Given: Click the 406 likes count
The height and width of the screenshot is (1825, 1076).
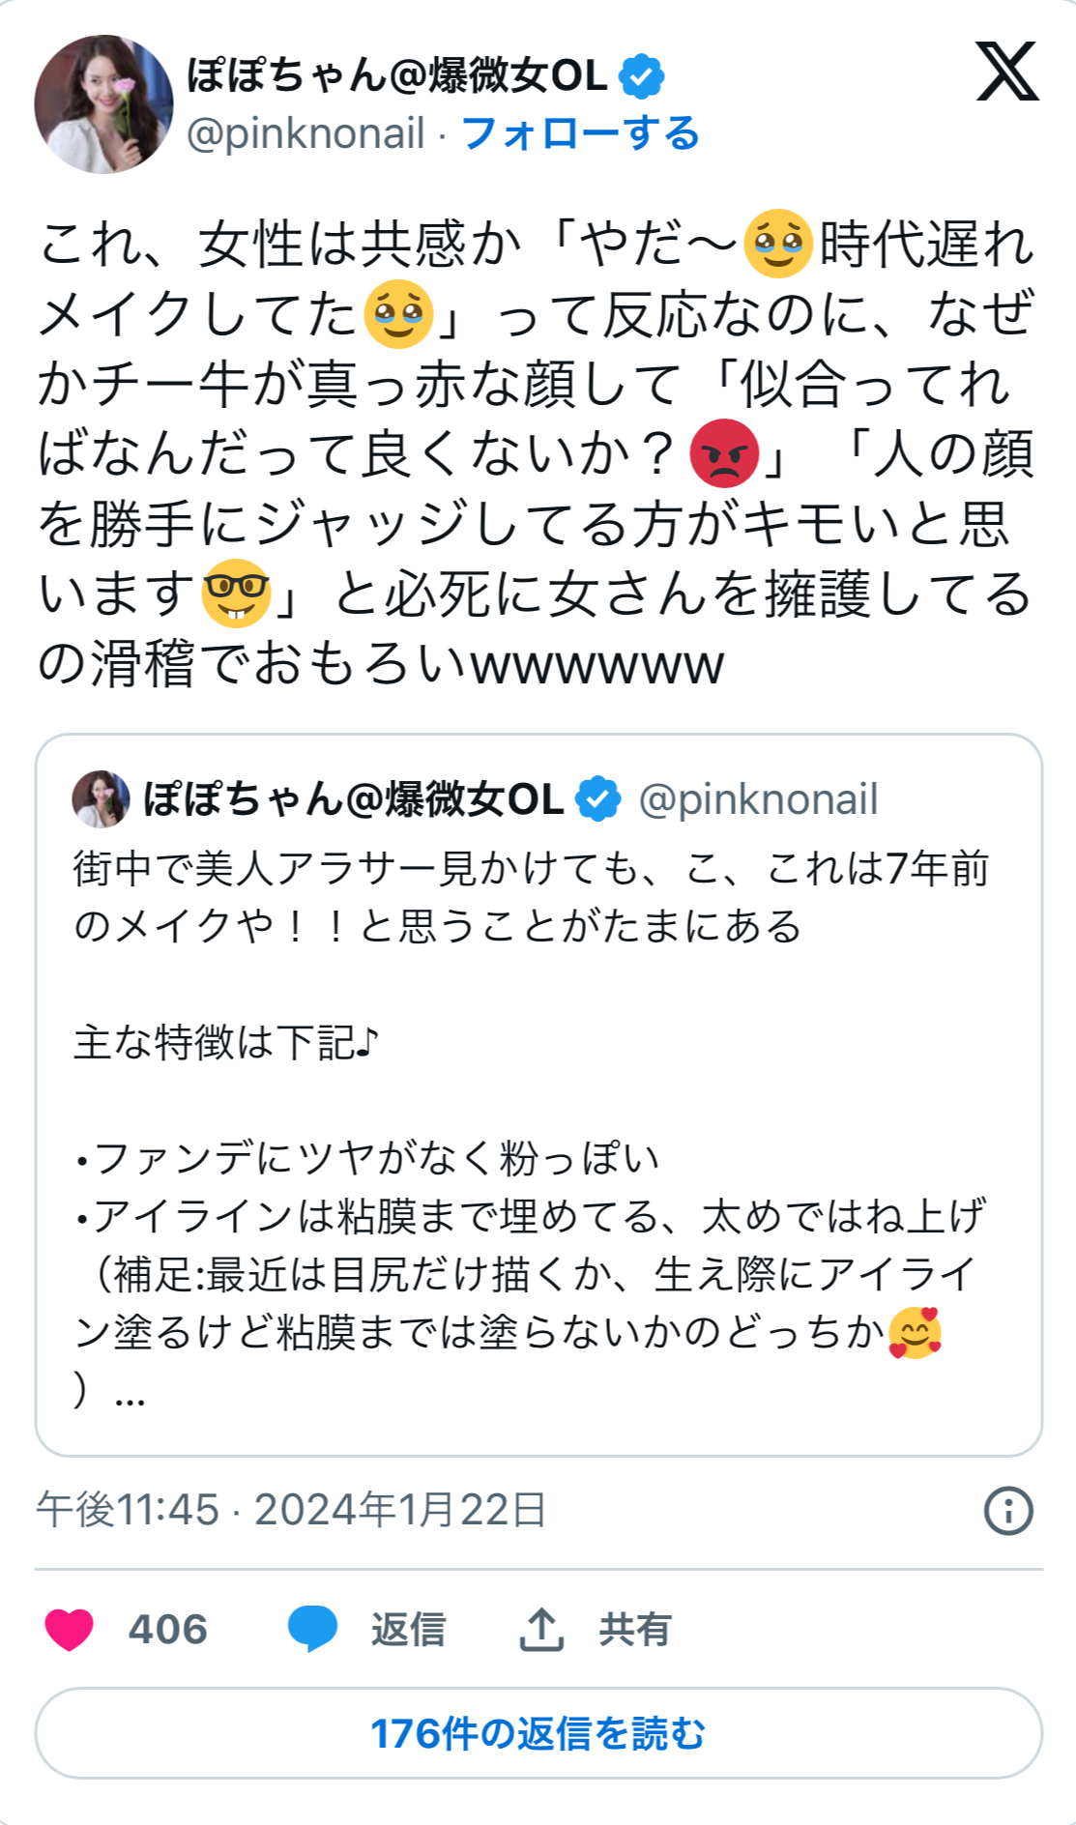Looking at the screenshot, I should (x=168, y=1630).
